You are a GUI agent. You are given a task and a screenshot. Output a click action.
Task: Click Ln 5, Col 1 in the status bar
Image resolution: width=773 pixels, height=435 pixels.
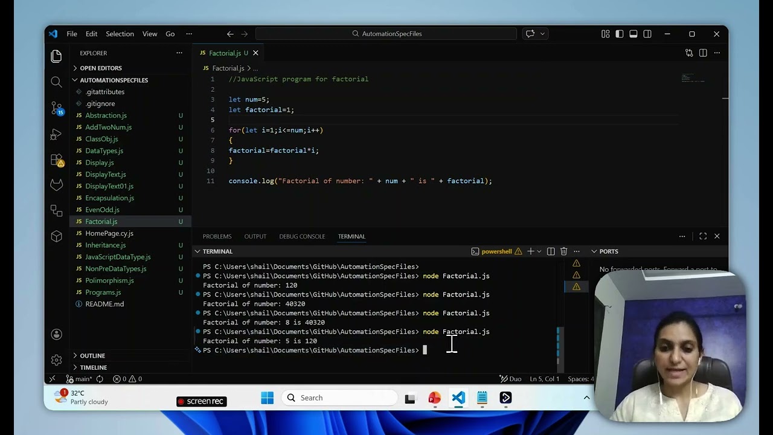point(545,379)
